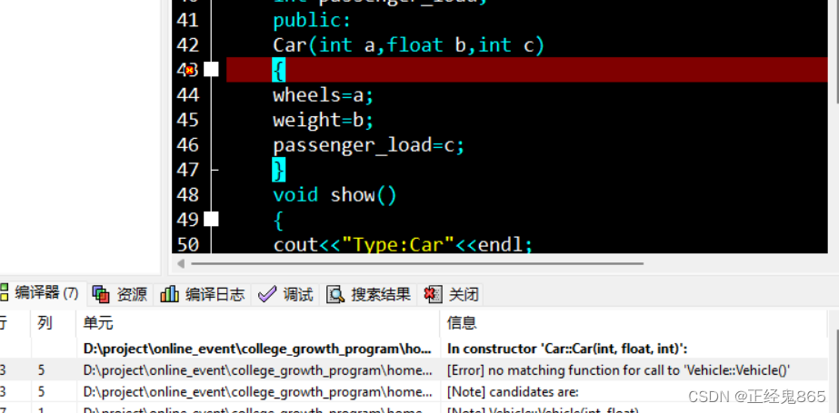
Task: Click the 编译器 tab icon
Action: pyautogui.click(x=5, y=293)
